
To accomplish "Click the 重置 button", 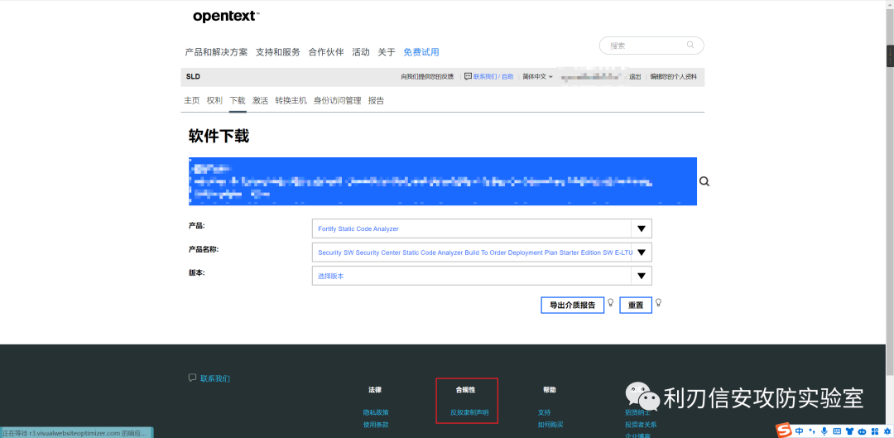I will tap(636, 306).
